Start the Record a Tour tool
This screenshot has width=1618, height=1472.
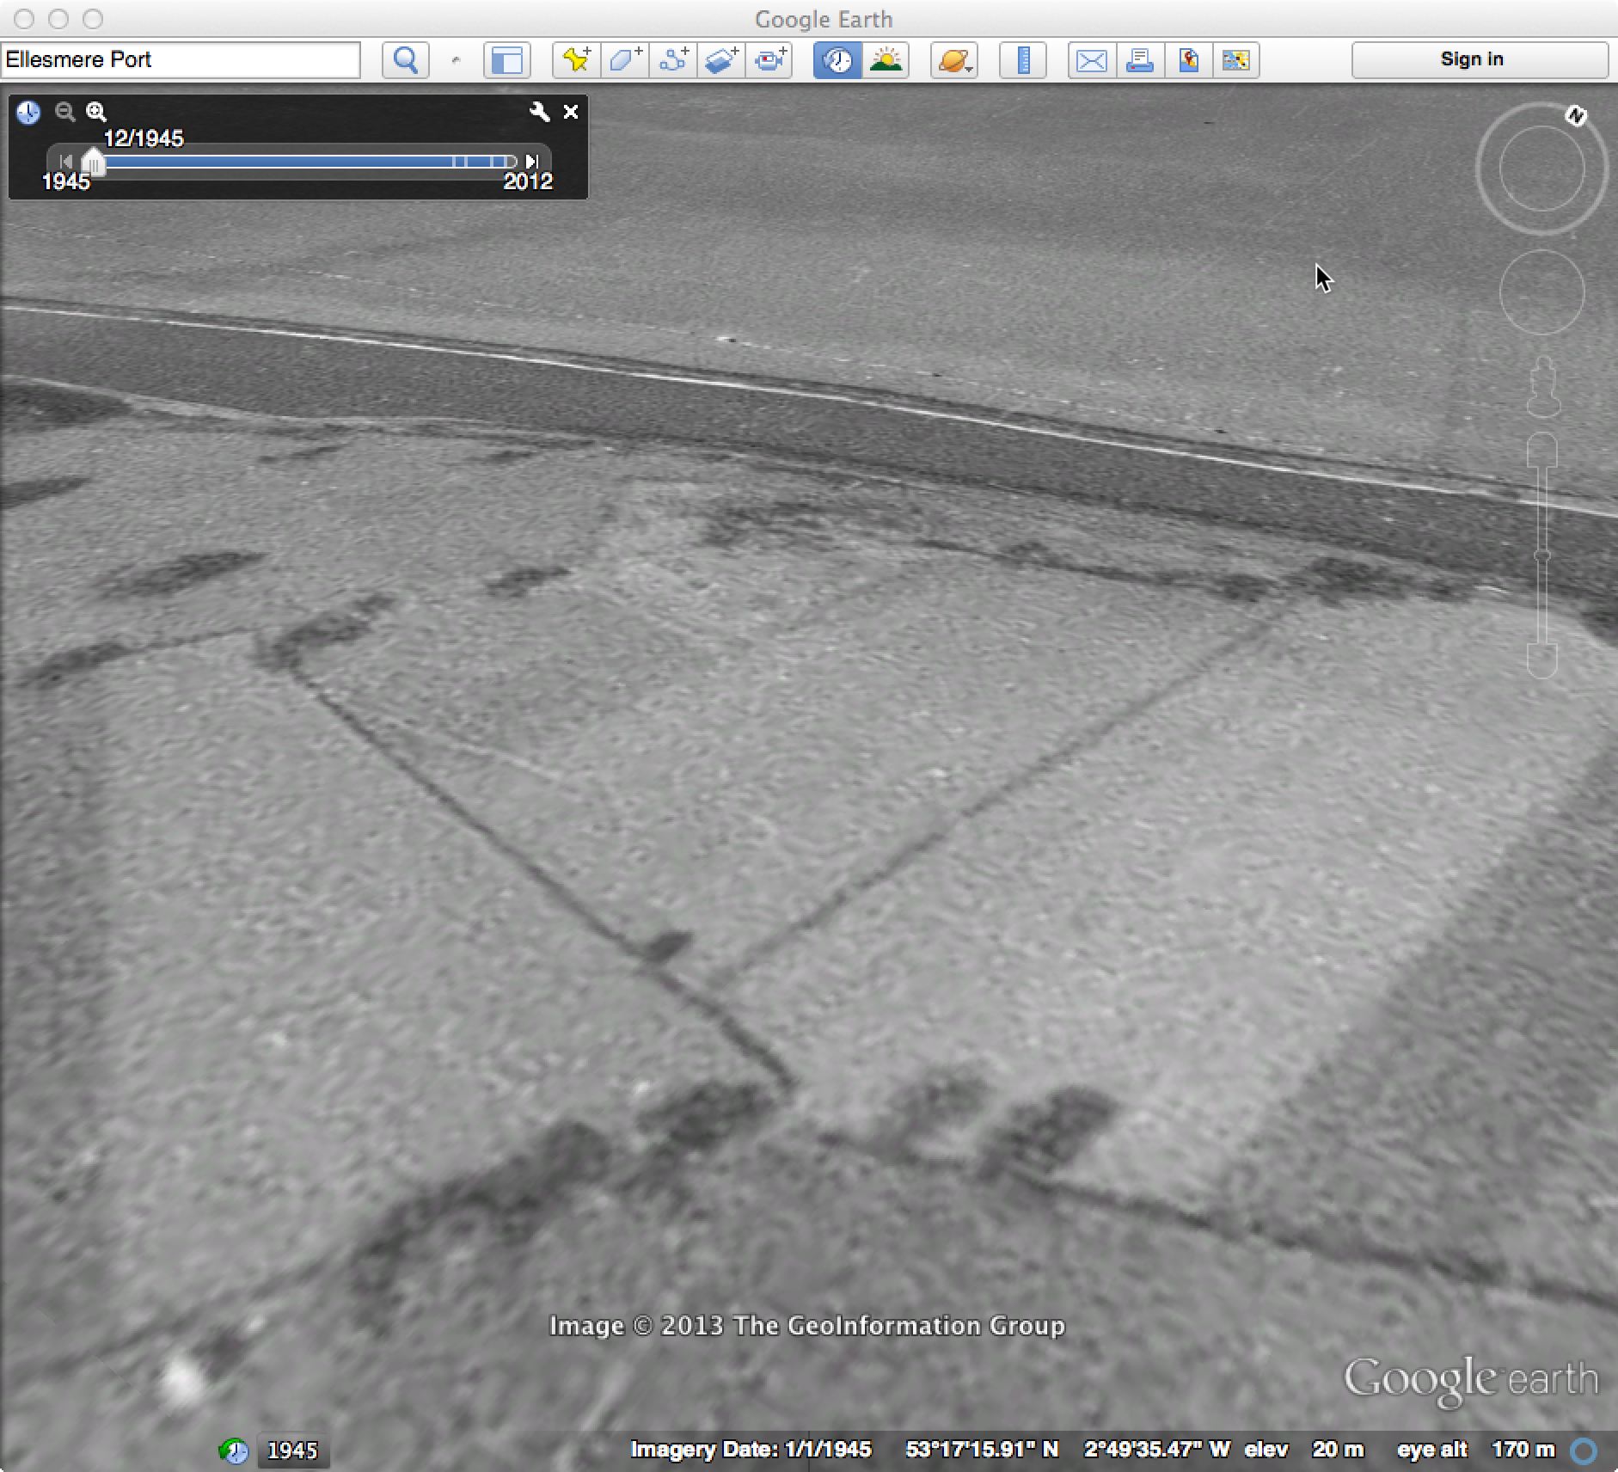(769, 60)
